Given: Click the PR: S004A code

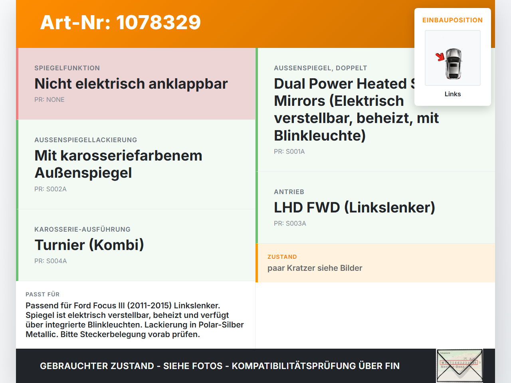Looking at the screenshot, I should click(x=51, y=261).
